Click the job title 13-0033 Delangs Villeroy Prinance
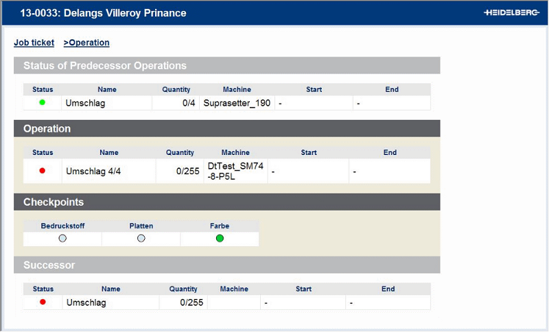Viewport: 549px width, 332px height. [x=103, y=13]
